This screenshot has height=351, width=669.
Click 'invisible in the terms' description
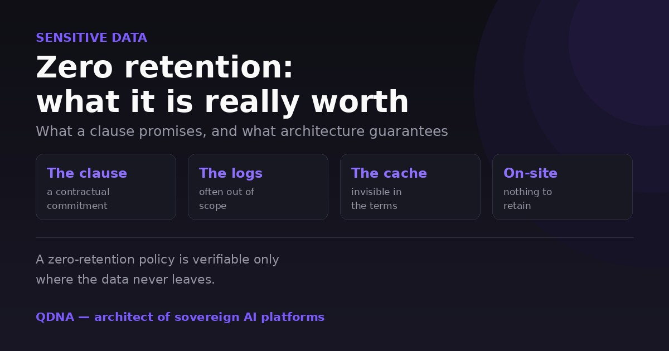376,199
